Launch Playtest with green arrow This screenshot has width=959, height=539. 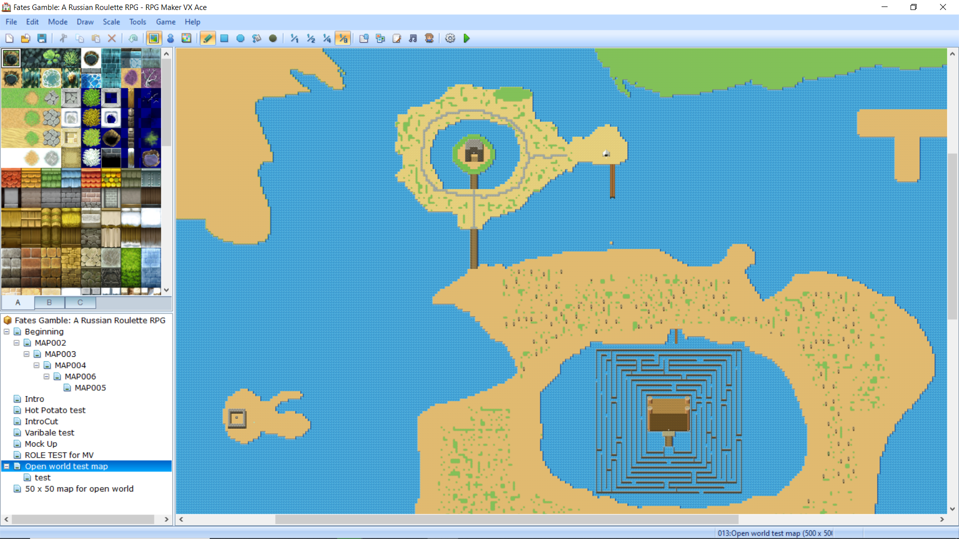[467, 38]
